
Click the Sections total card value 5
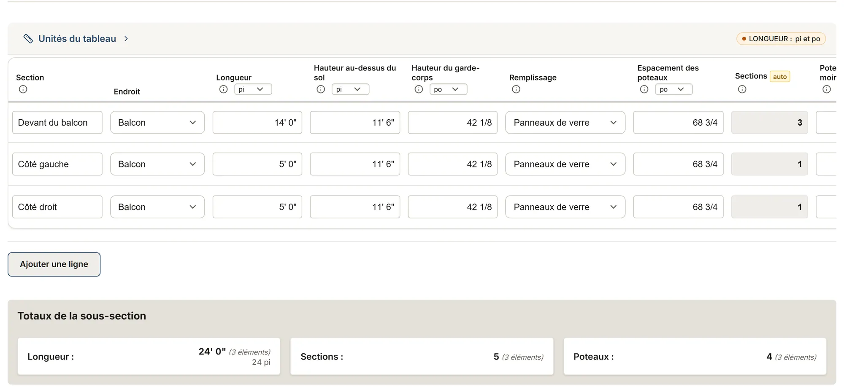point(496,357)
